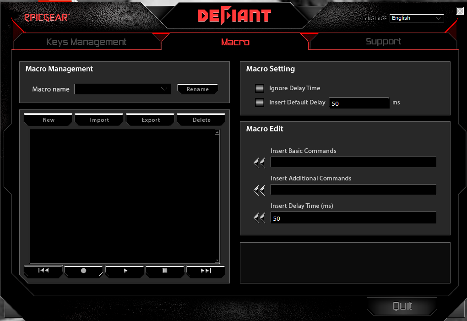Click insert arrows beside Insert Basic Commands
The image size is (467, 321).
pos(259,163)
